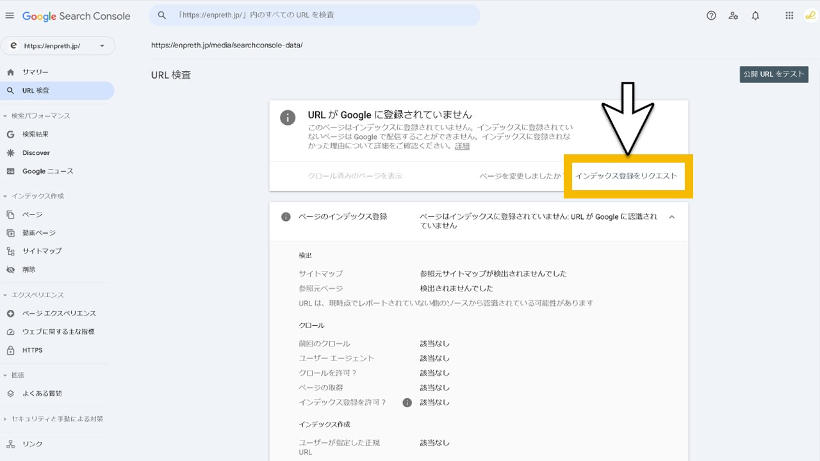Click 検出されませんでした value for 参照元ページ
Image resolution: width=820 pixels, height=461 pixels.
coord(457,289)
